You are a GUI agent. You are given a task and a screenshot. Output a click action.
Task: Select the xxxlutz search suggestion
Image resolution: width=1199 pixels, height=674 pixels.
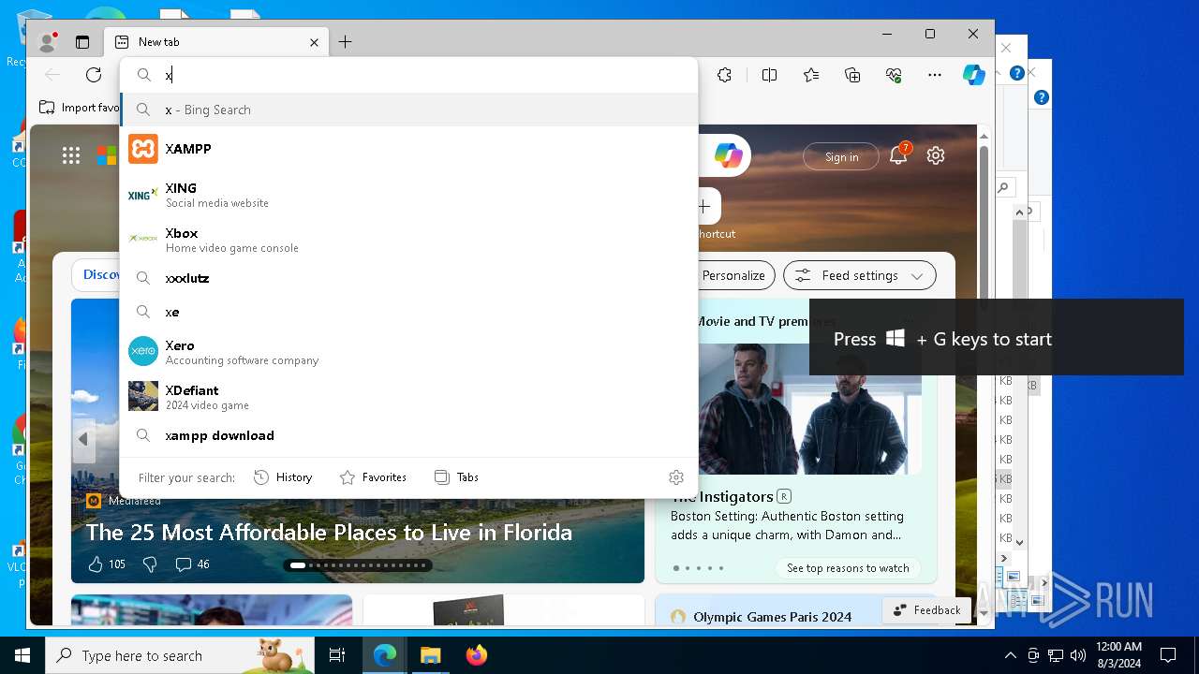click(409, 278)
